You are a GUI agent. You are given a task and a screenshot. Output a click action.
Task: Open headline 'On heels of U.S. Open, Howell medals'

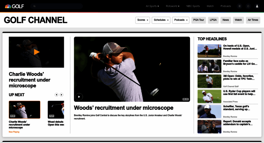click(240, 47)
